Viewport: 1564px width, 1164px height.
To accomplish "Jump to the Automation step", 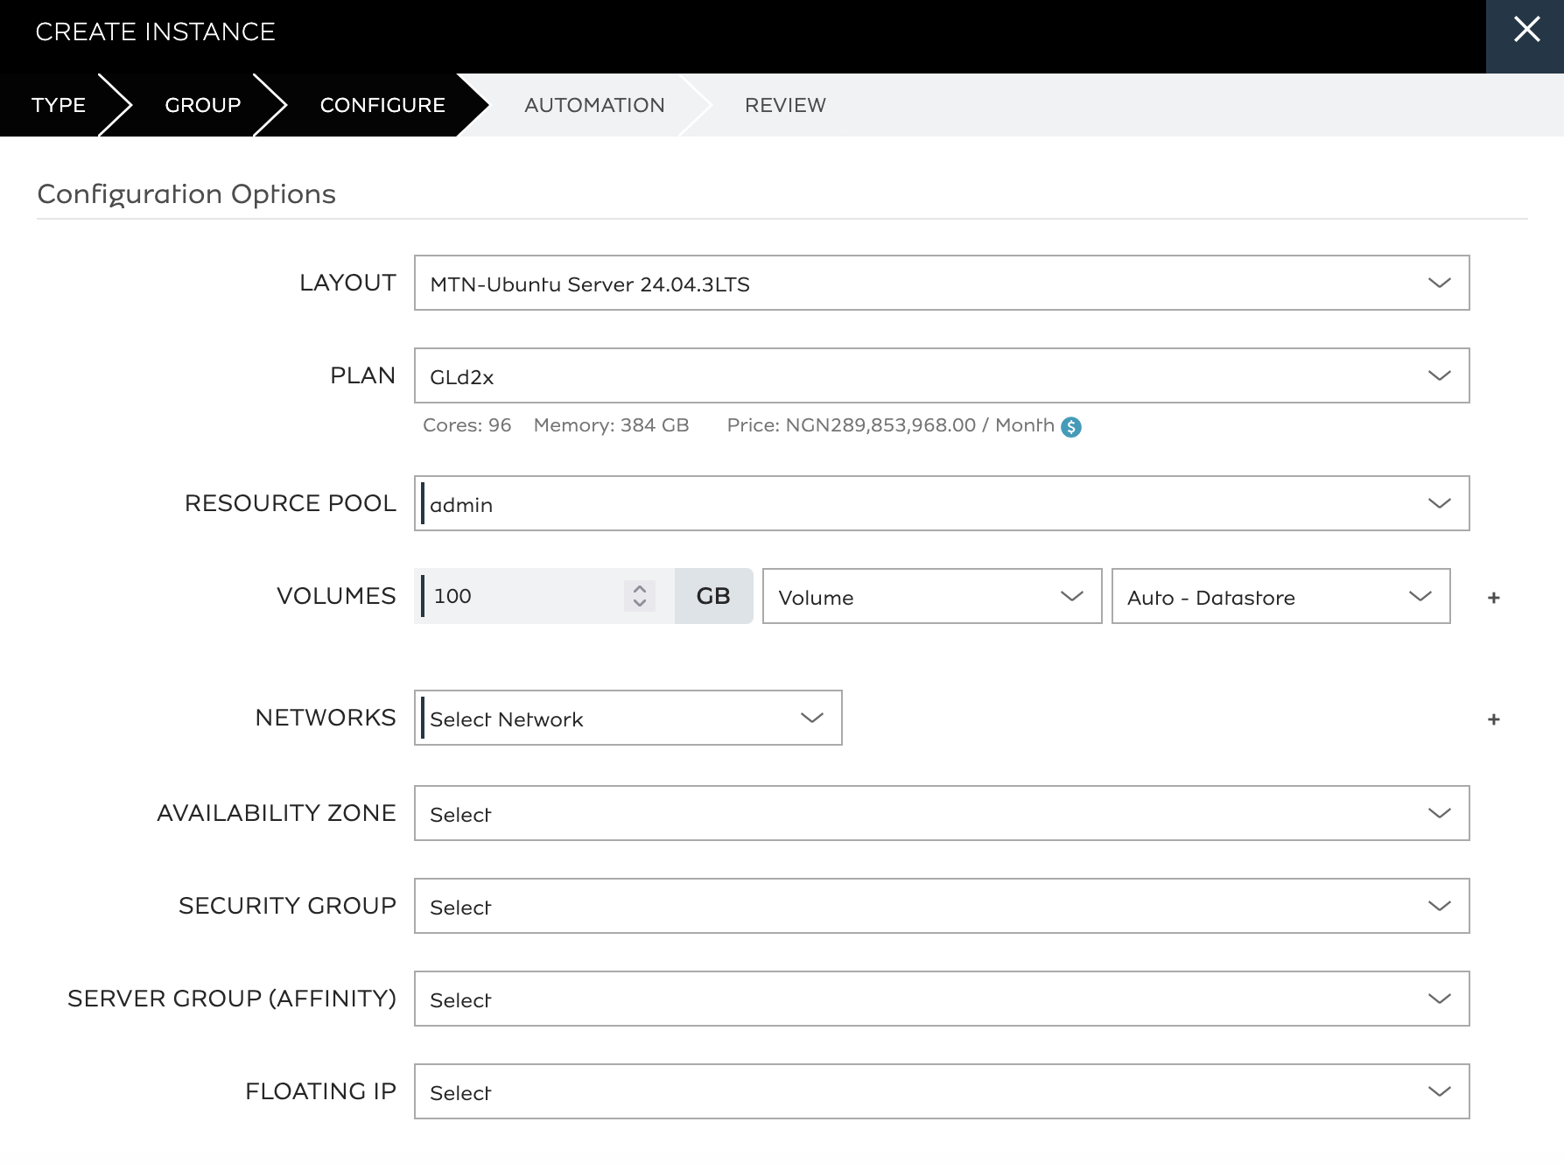I will pyautogui.click(x=594, y=105).
